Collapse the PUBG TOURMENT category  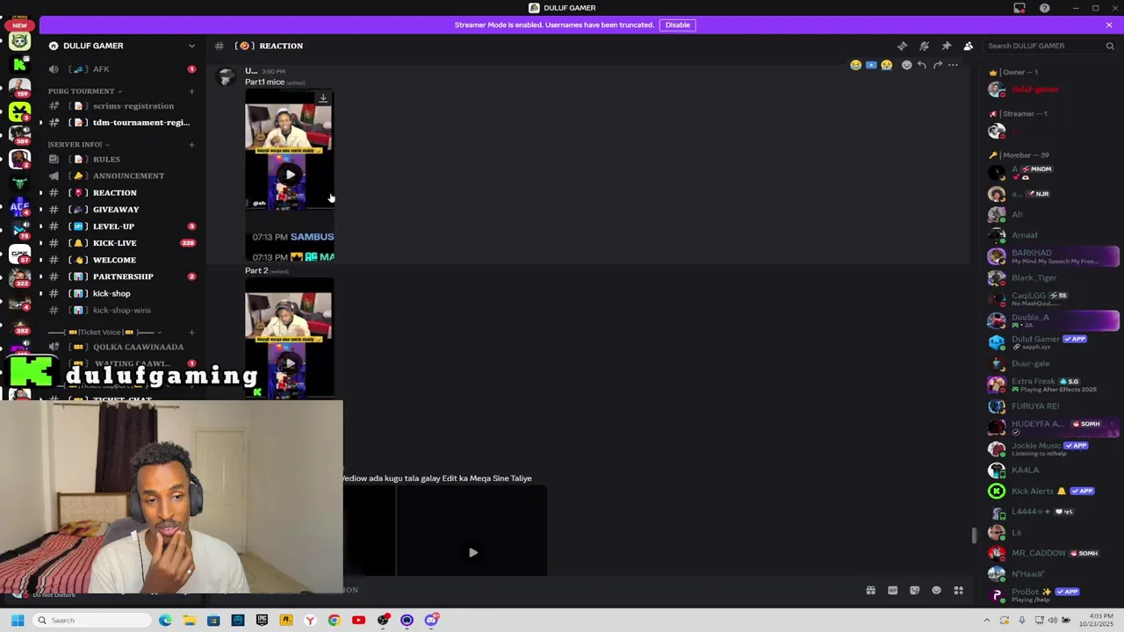pyautogui.click(x=85, y=91)
